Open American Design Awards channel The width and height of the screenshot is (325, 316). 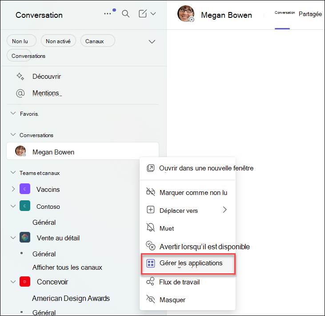(x=71, y=298)
